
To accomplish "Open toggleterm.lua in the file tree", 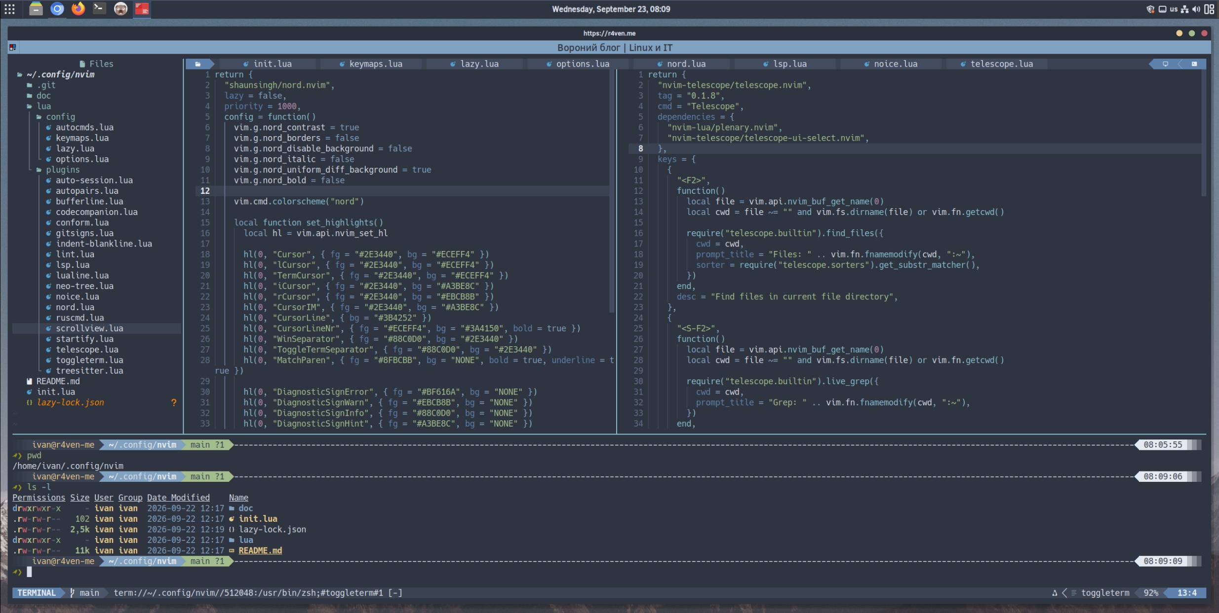I will (x=84, y=360).
